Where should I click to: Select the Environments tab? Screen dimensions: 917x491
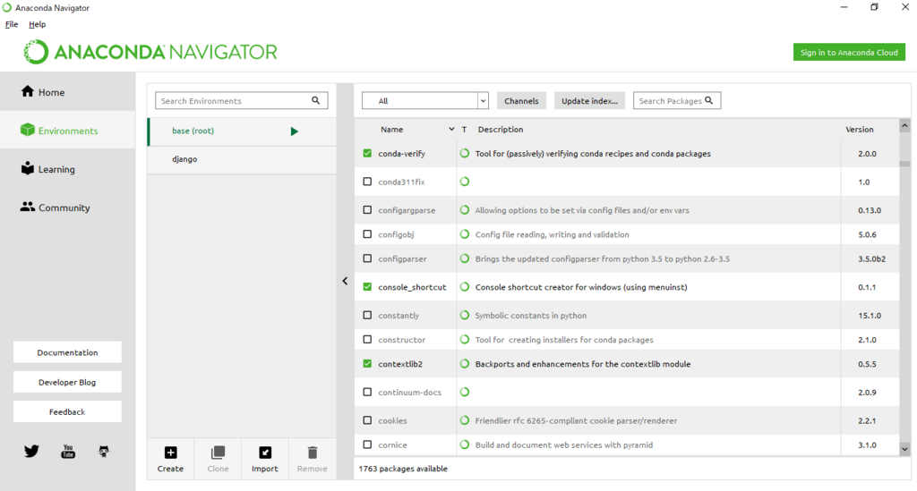68,131
